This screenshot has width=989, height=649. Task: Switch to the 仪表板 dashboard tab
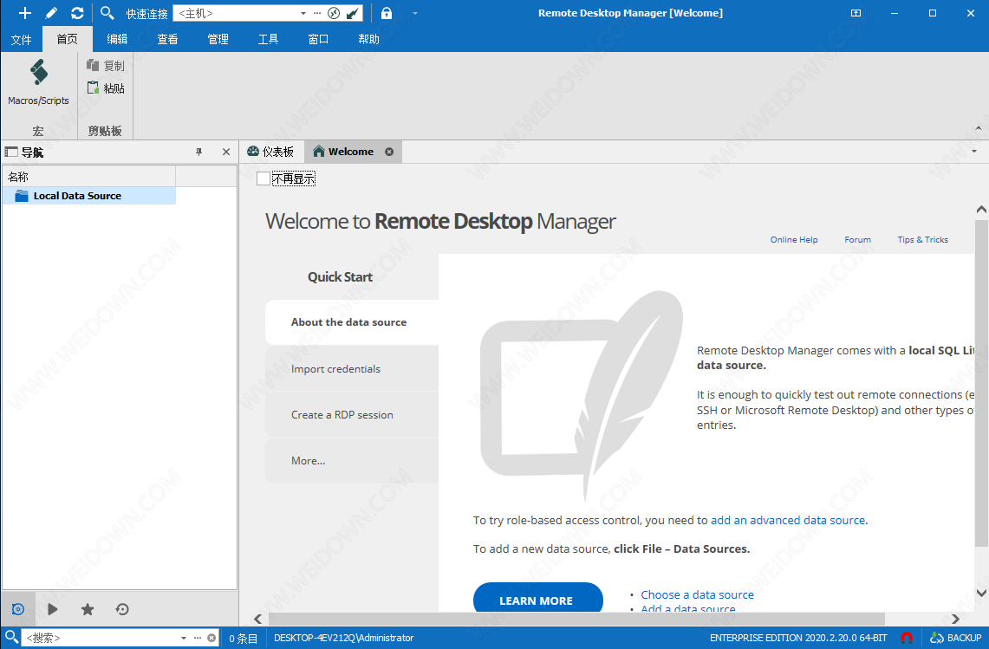pyautogui.click(x=271, y=152)
